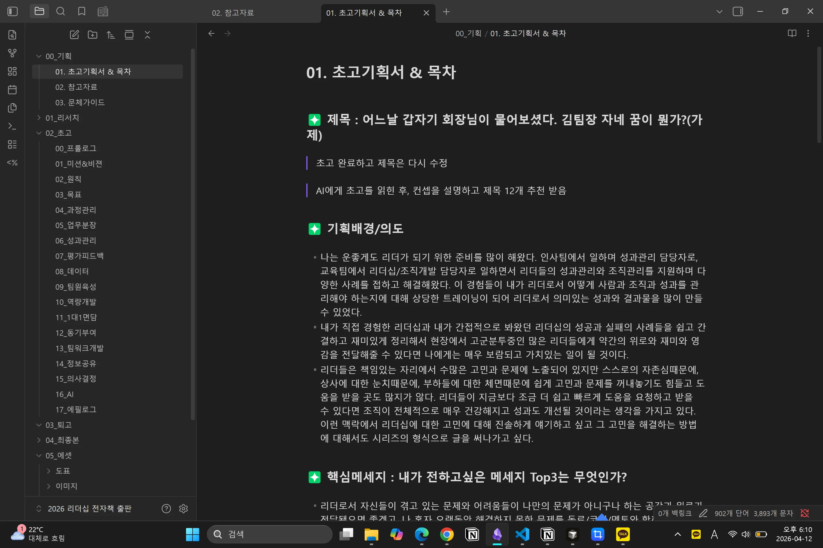
Task: Switch to reading view book icon
Action: coord(792,33)
